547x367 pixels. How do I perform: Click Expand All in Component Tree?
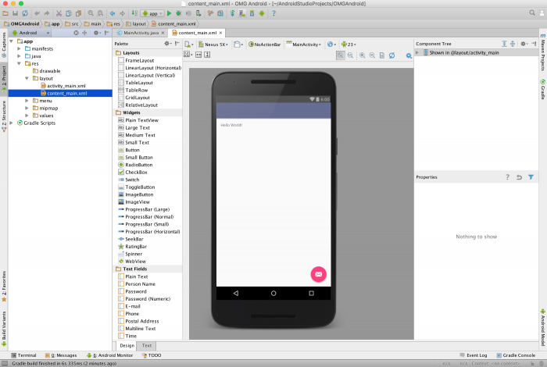pos(505,44)
